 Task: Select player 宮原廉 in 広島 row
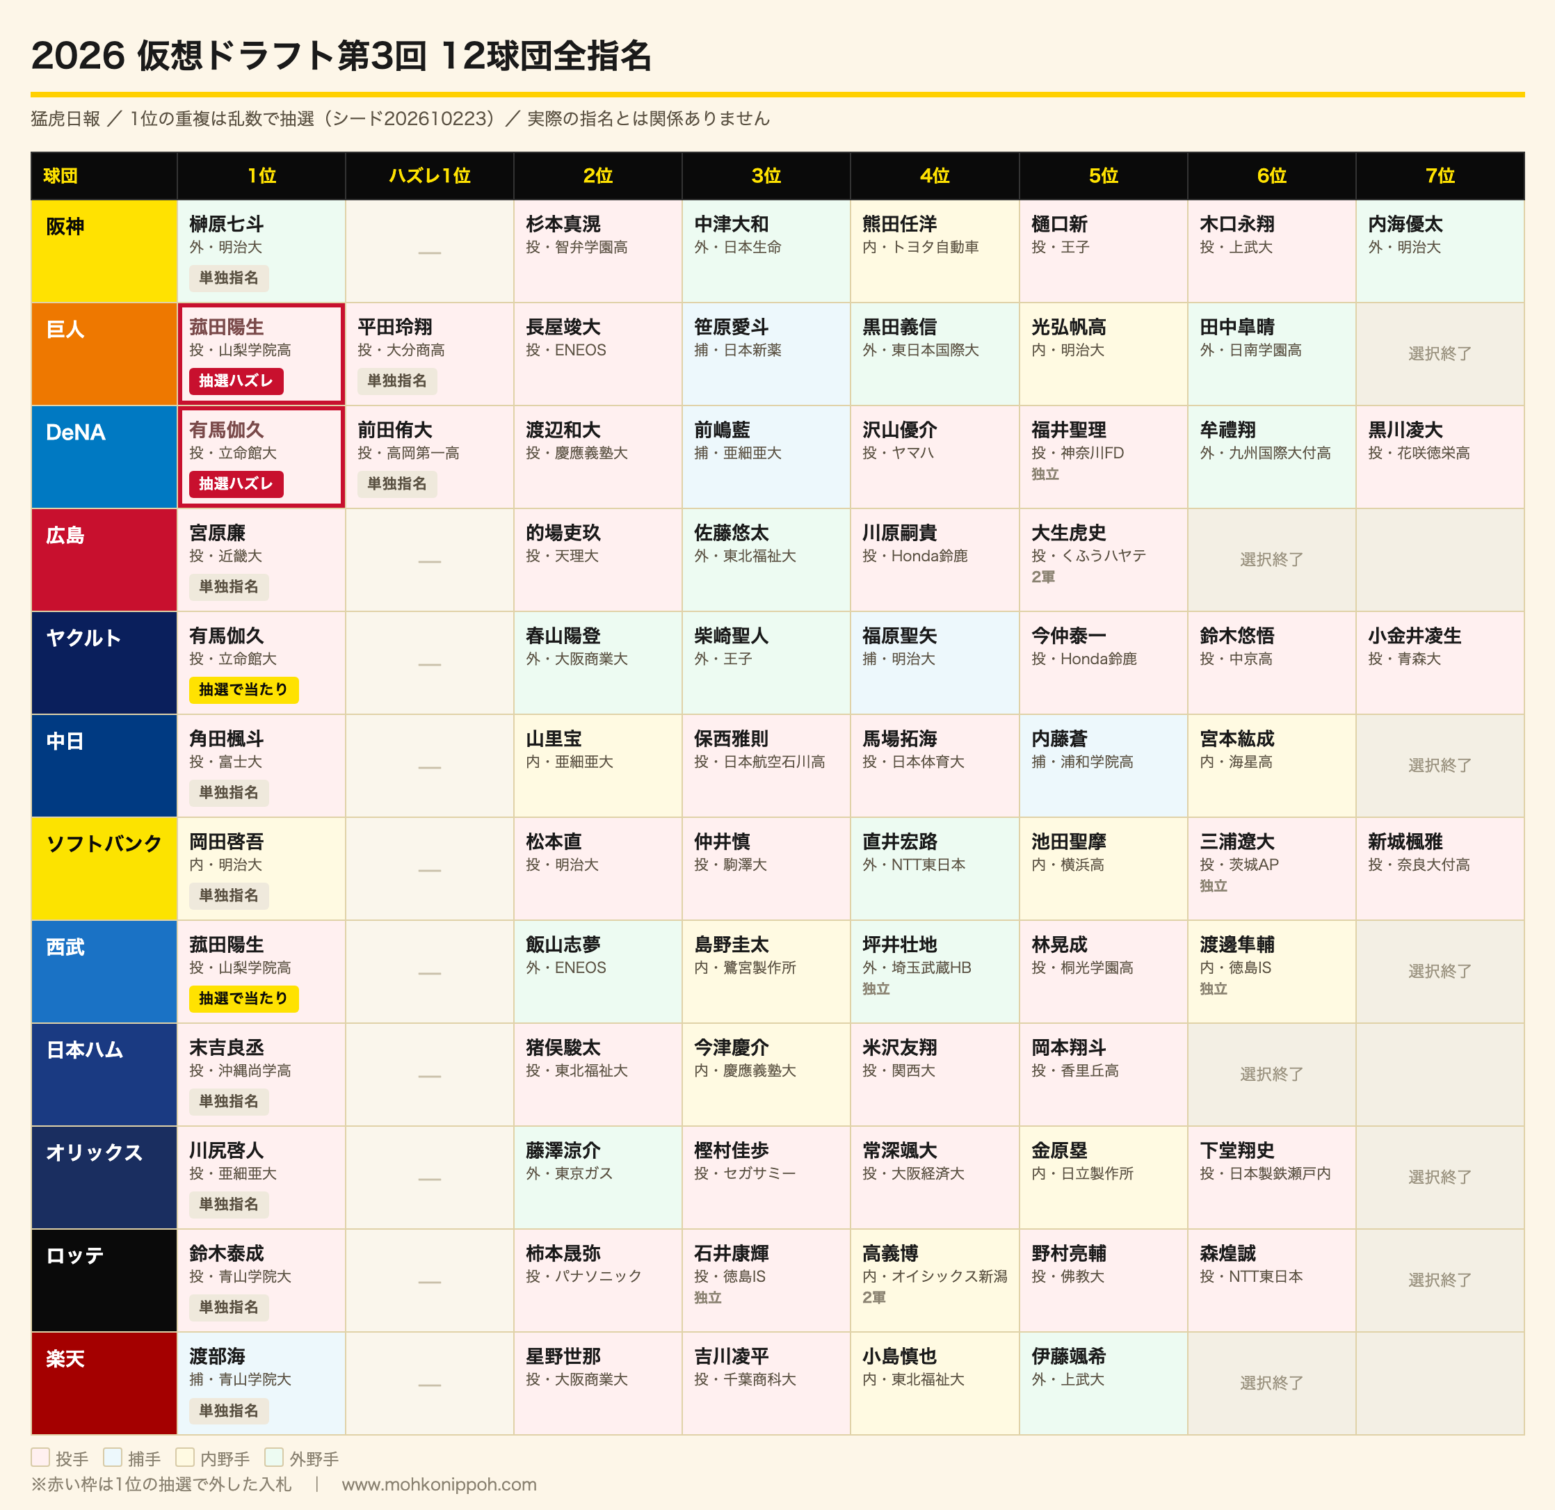coord(261,559)
